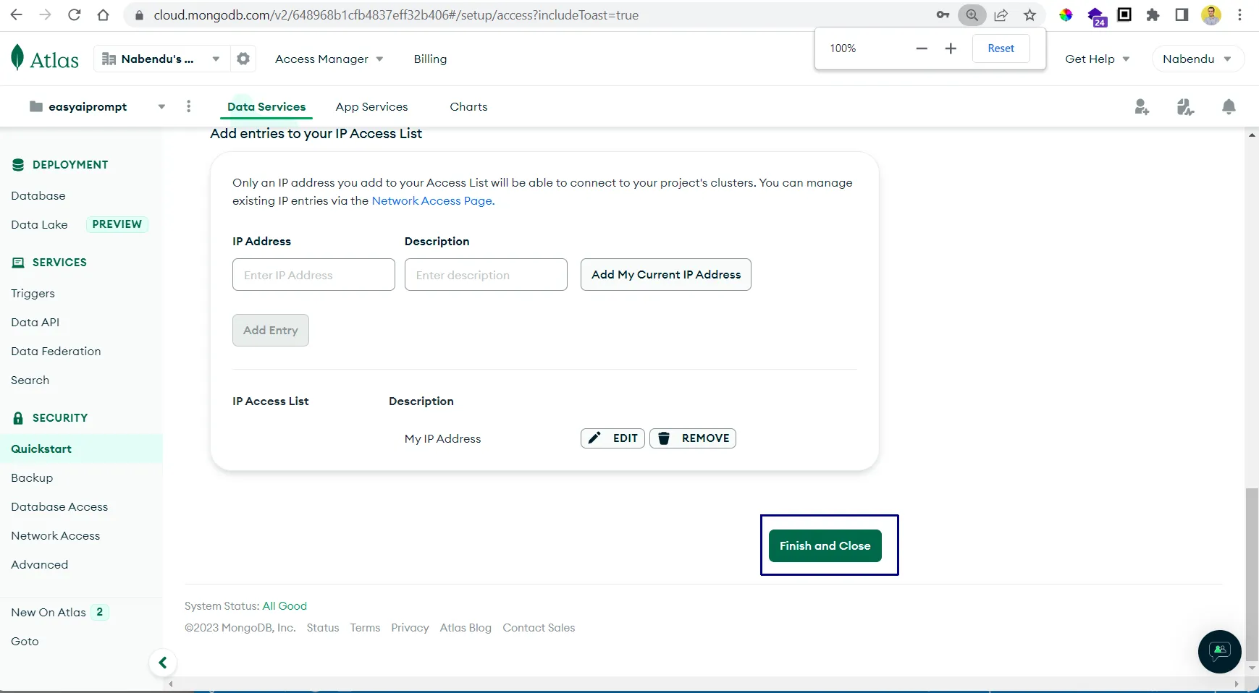Click the browser forward arrow

(x=45, y=14)
